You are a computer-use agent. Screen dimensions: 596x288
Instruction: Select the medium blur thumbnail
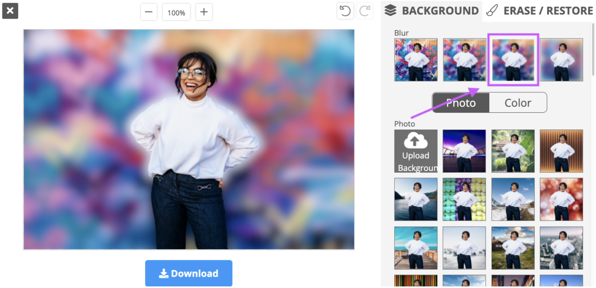513,60
